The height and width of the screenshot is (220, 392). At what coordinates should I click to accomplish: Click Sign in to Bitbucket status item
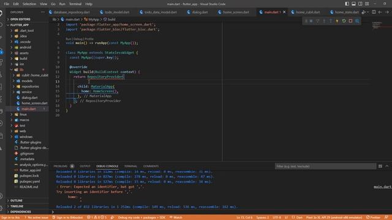(67, 218)
